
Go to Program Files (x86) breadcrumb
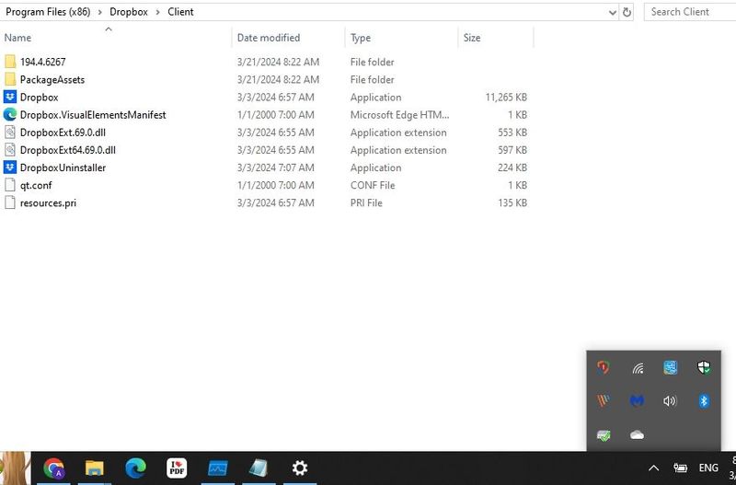[48, 12]
